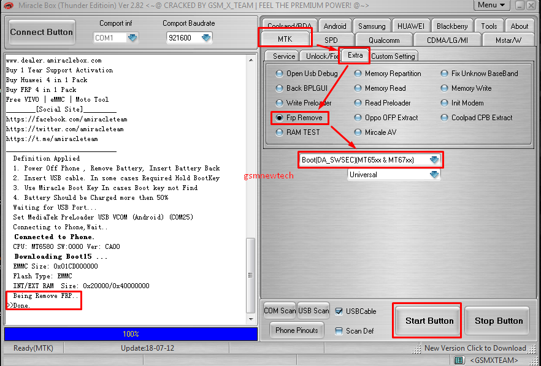
Task: Select the Back BPLGUI radio option
Action: 279,88
